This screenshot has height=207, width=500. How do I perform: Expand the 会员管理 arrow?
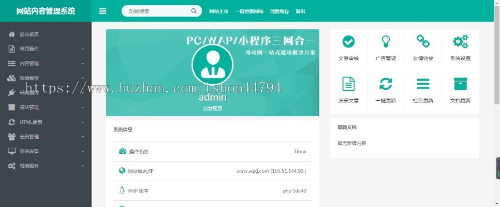[83, 137]
